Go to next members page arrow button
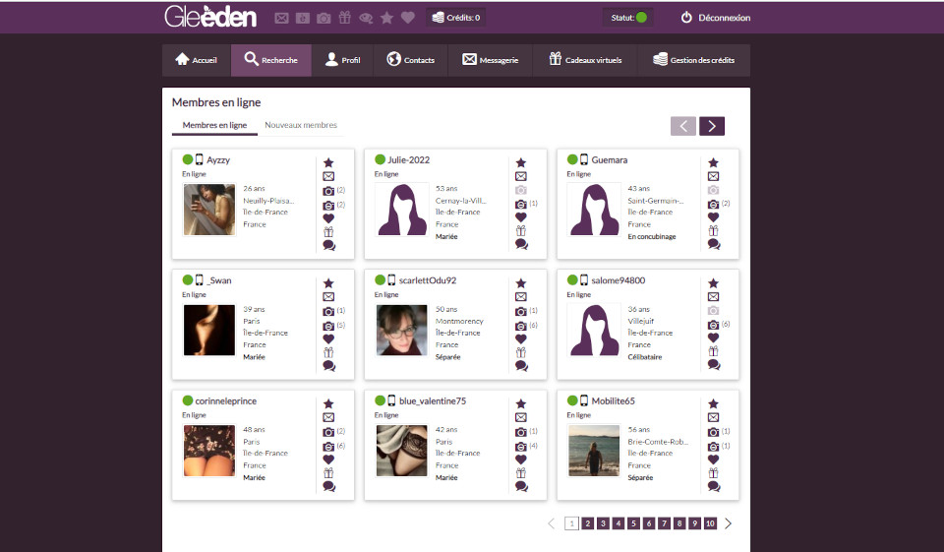Screen dimensions: 944x552 (x=712, y=126)
